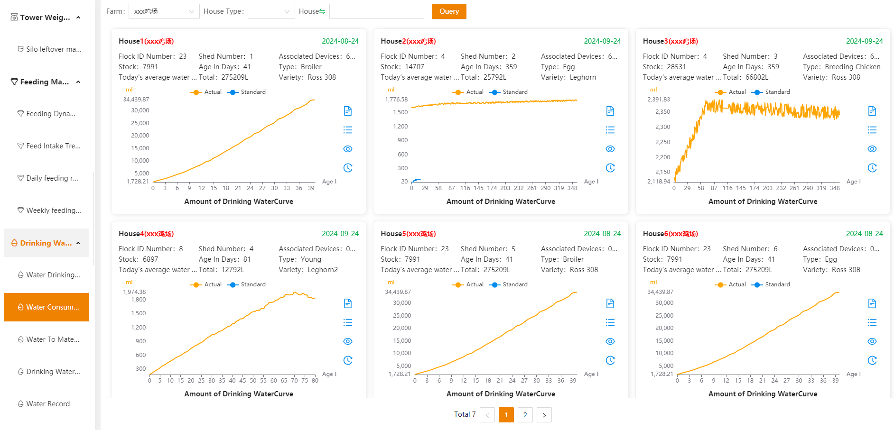Toggle the eye view icon on House5
This screenshot has height=430, width=894.
tap(610, 341)
